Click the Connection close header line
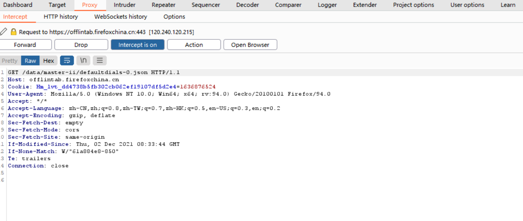Image resolution: width=523 pixels, height=221 pixels. (x=38, y=166)
